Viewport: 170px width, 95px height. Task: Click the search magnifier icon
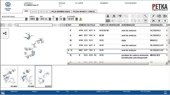pos(16,25)
